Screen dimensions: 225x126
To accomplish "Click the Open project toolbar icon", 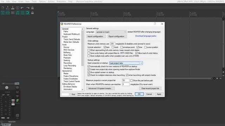I will (x=8, y=8).
